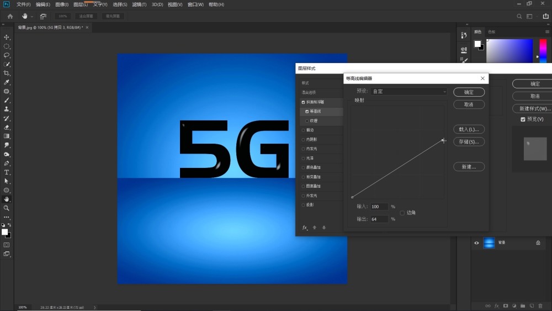Enable the Texture (纹理) checkbox

[x=307, y=121]
